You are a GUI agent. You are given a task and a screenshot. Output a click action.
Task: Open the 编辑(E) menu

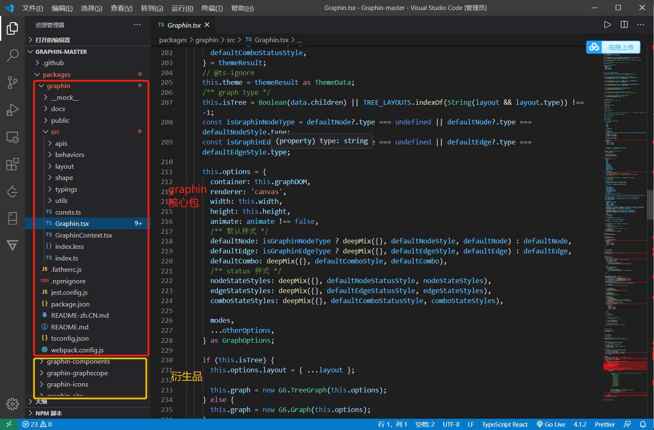[62, 8]
